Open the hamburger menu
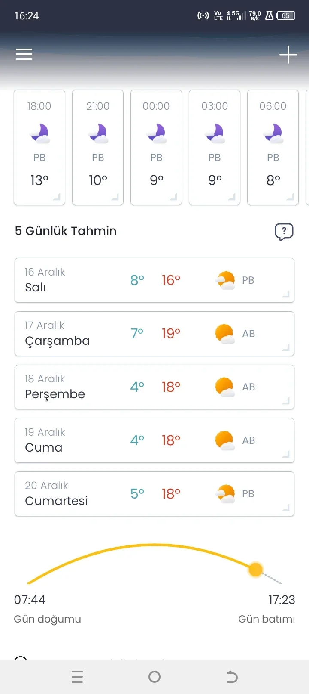The width and height of the screenshot is (309, 694). (x=24, y=54)
